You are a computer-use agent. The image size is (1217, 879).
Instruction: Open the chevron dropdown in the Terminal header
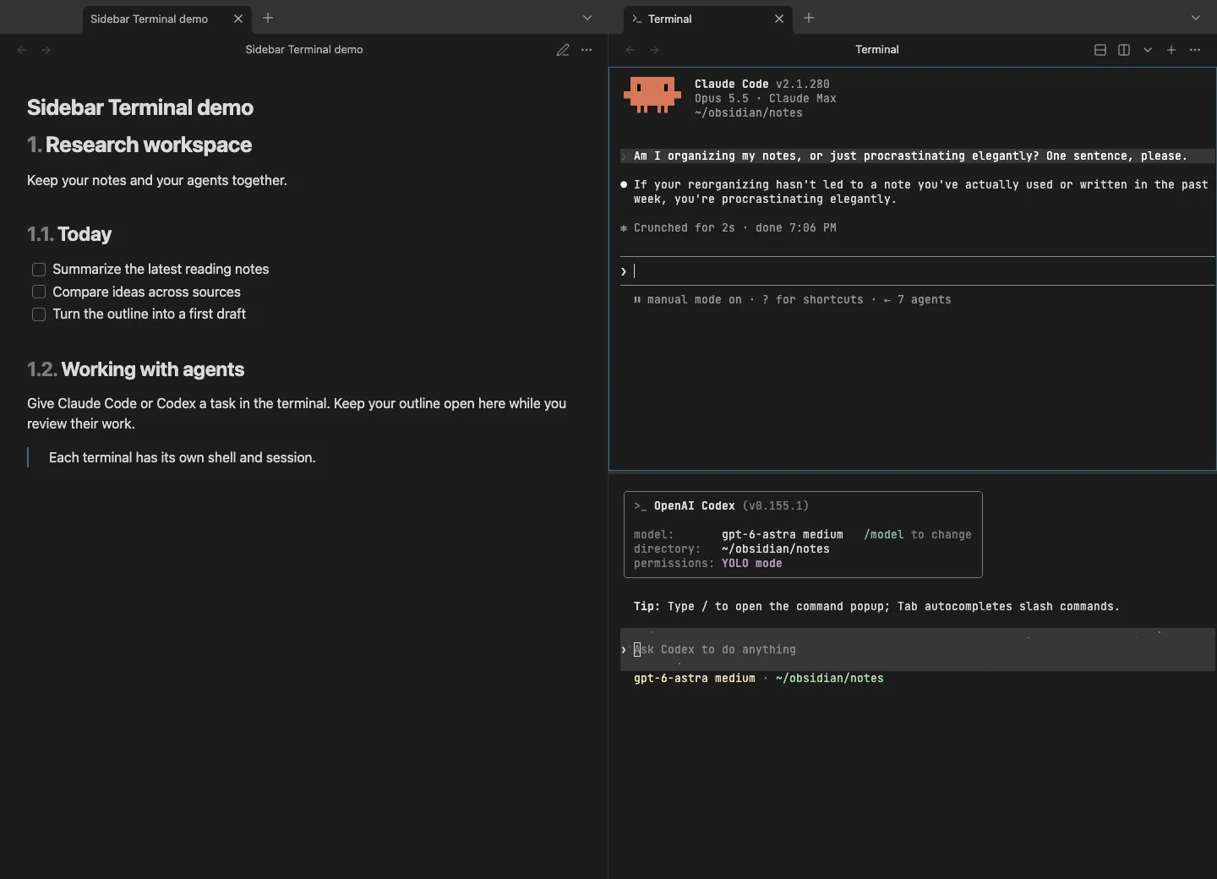[1148, 50]
